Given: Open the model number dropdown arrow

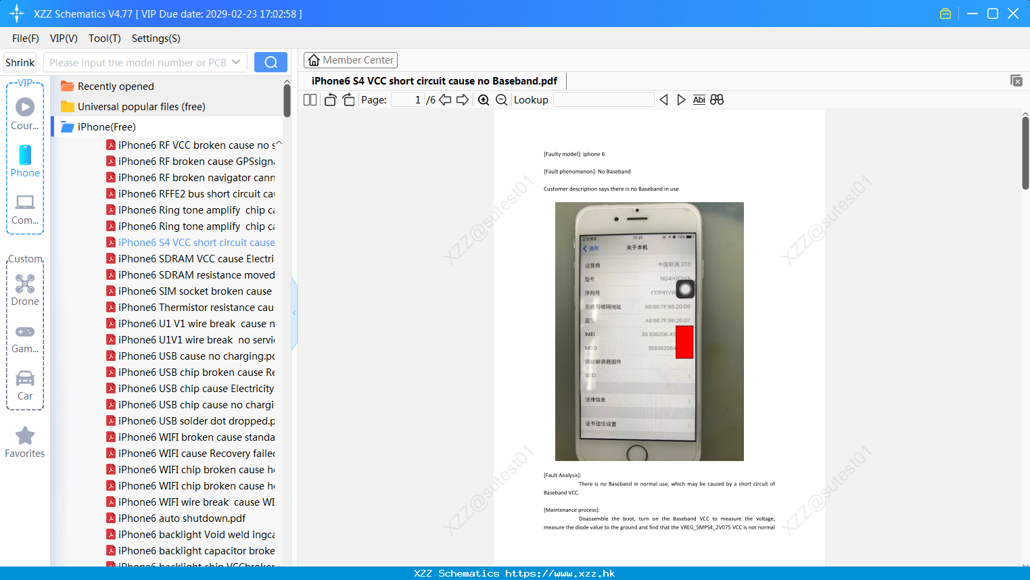Looking at the screenshot, I should [236, 62].
